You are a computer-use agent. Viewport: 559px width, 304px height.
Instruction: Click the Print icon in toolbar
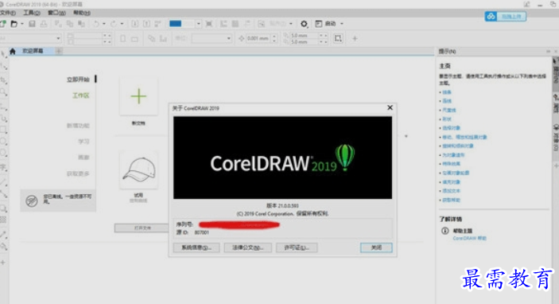point(44,24)
